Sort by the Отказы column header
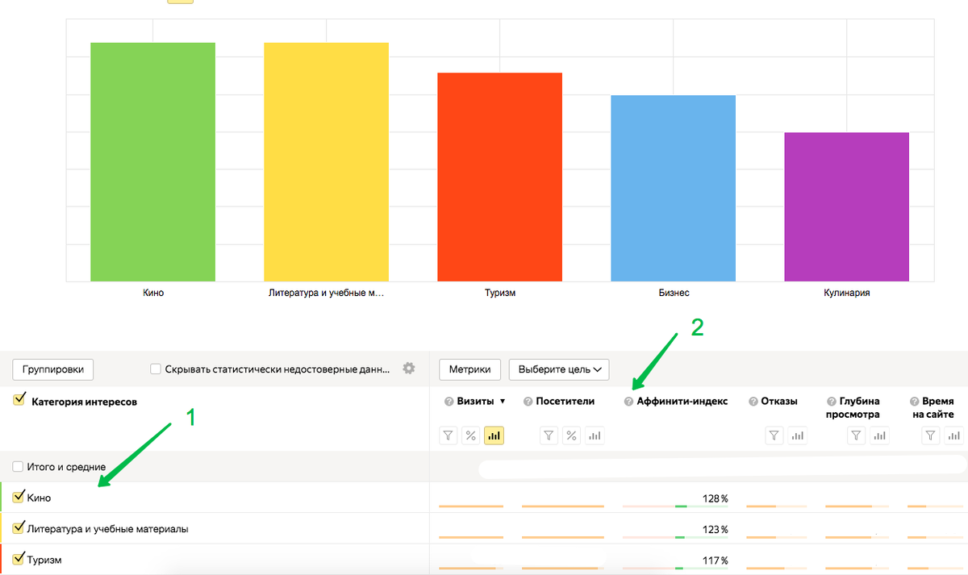This screenshot has width=968, height=575. point(779,401)
